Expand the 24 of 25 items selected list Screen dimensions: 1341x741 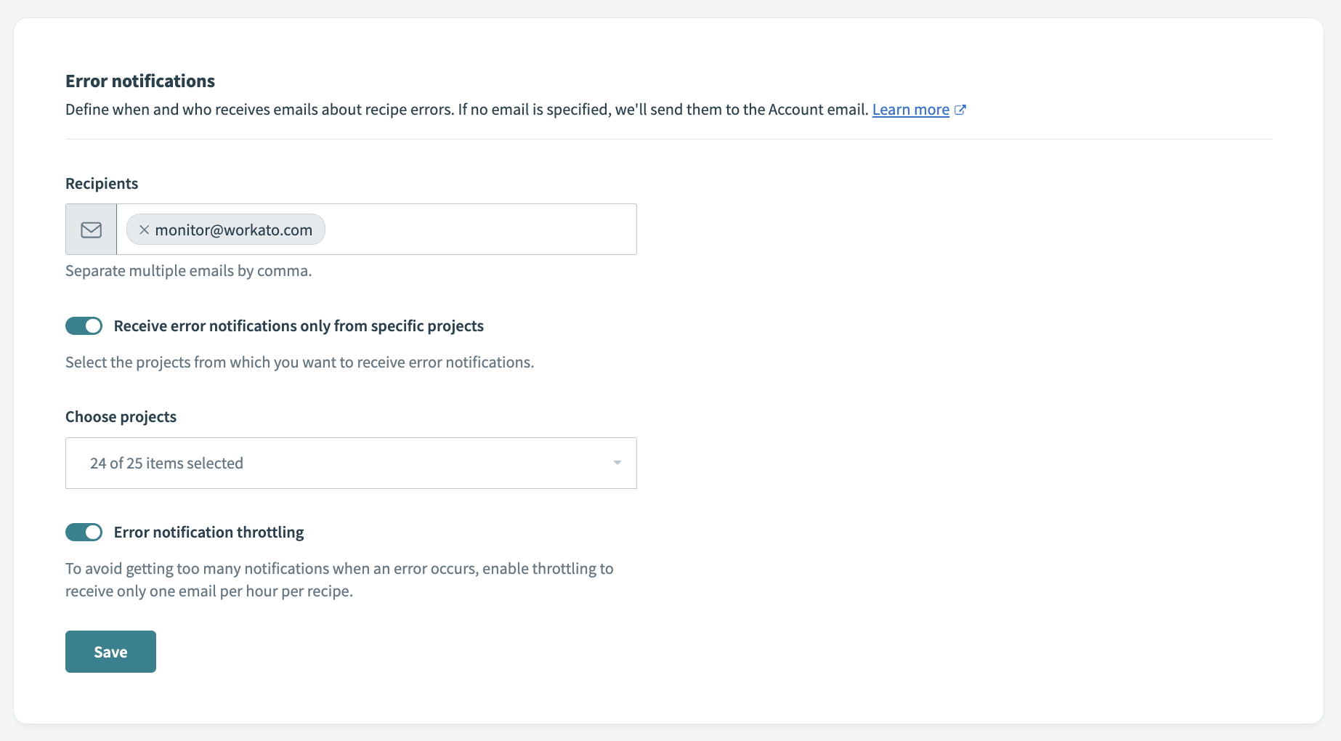pyautogui.click(x=351, y=463)
